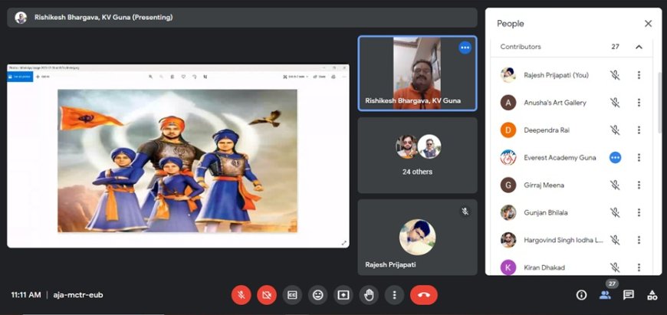Image resolution: width=667 pixels, height=315 pixels.
Task: Click the presented Sikh warriors image
Action: point(177,161)
